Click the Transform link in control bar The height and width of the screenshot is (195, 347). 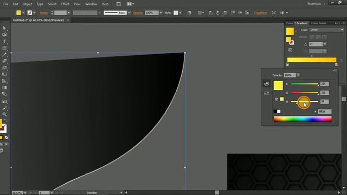(x=260, y=13)
